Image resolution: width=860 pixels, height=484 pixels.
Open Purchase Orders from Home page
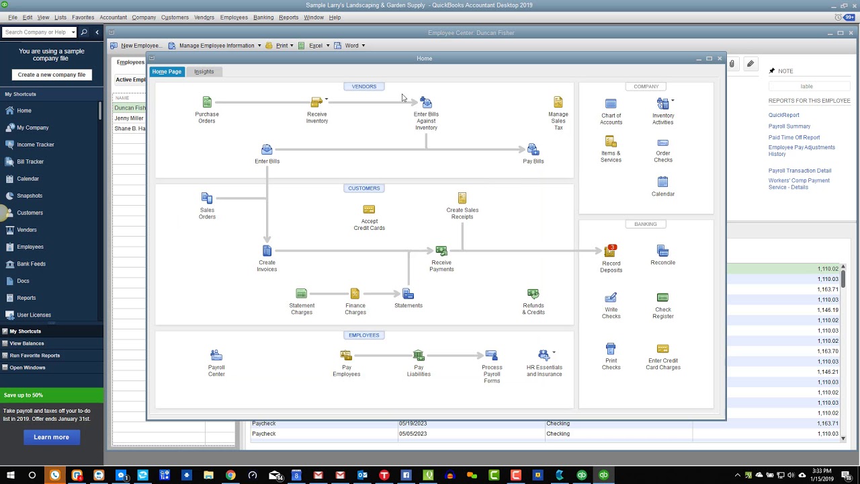click(207, 102)
